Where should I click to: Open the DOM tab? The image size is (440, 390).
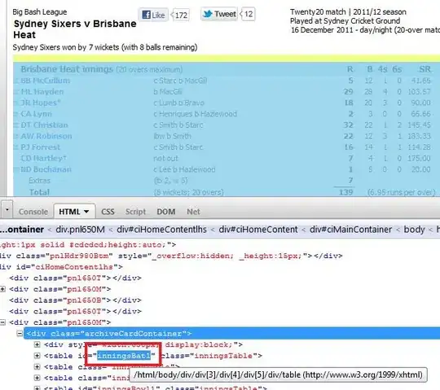[x=166, y=212]
